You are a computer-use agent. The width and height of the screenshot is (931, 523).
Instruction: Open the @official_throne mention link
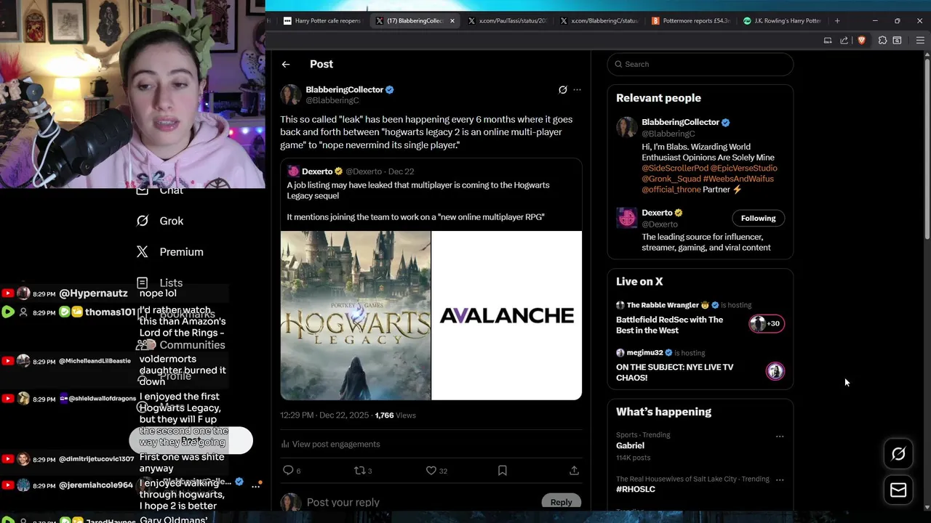coord(671,189)
